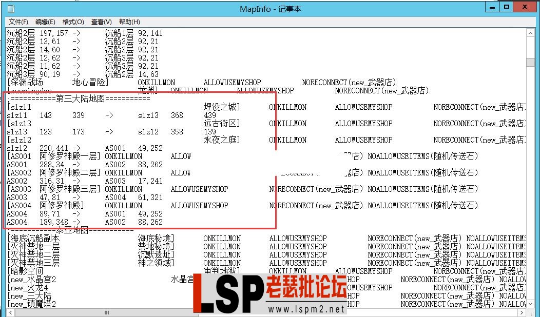Minimize the MapInfo Notepad window
This screenshot has width=540, height=317.
point(493,7)
